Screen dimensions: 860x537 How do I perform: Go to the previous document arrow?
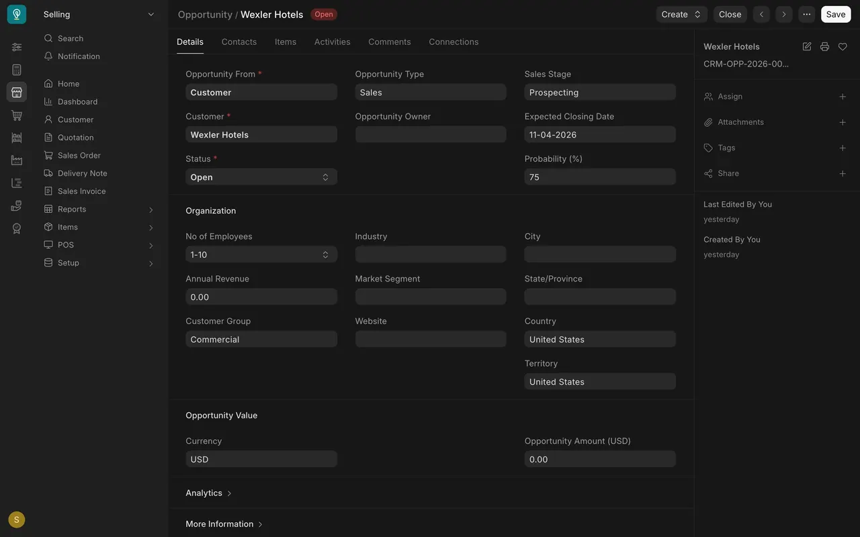(761, 14)
